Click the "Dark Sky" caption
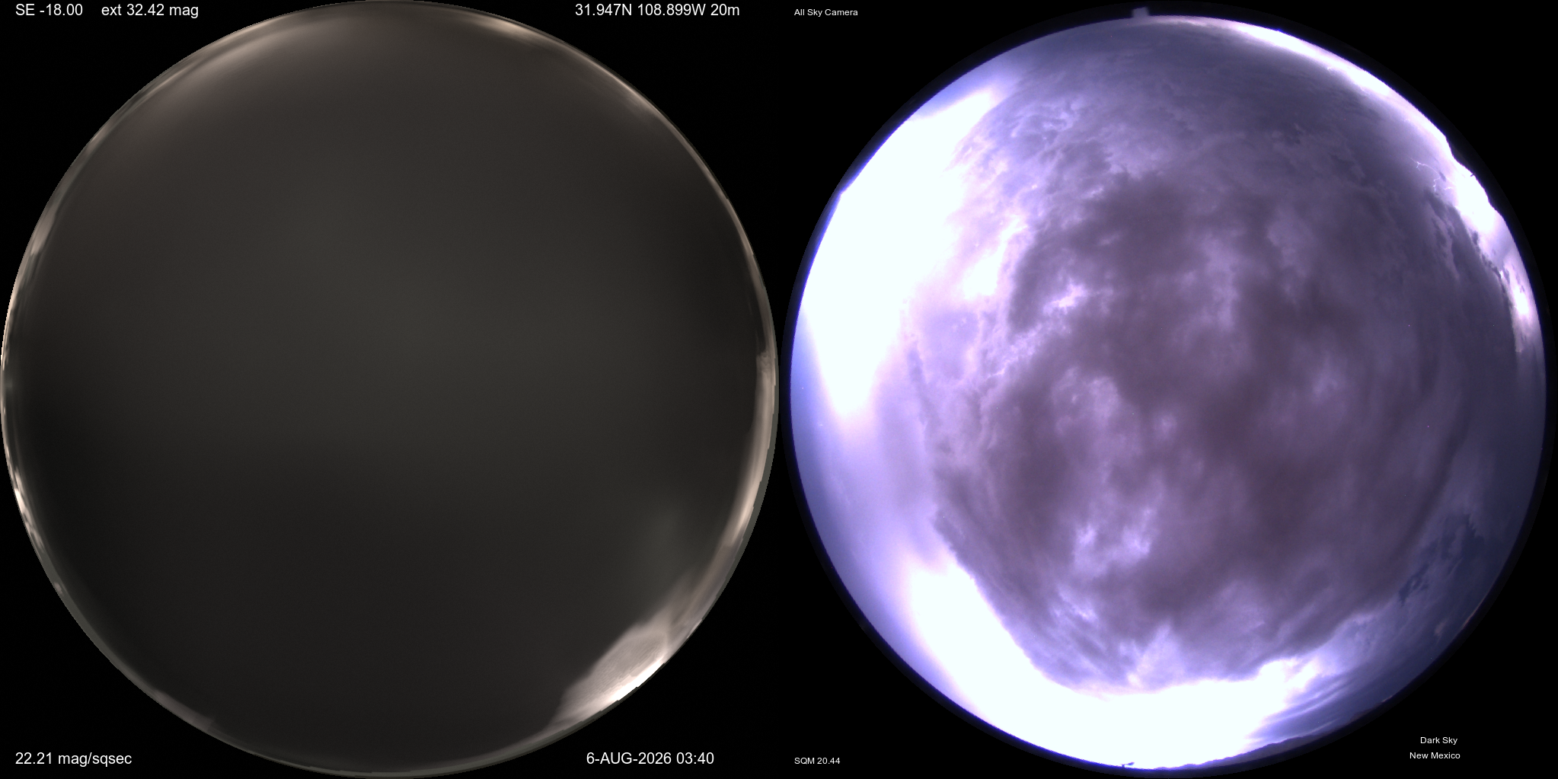This screenshot has width=1558, height=779. click(1438, 740)
